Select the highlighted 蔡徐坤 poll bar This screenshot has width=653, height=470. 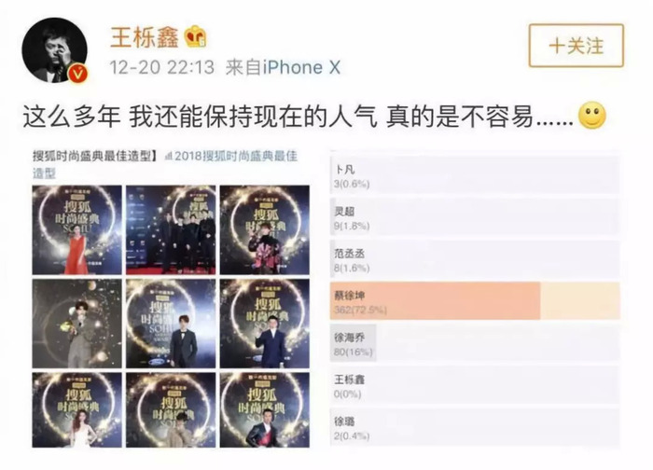click(x=475, y=301)
